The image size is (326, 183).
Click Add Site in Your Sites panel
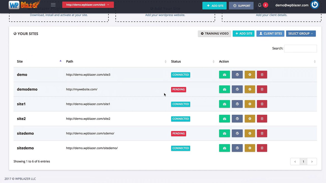pos(243,34)
